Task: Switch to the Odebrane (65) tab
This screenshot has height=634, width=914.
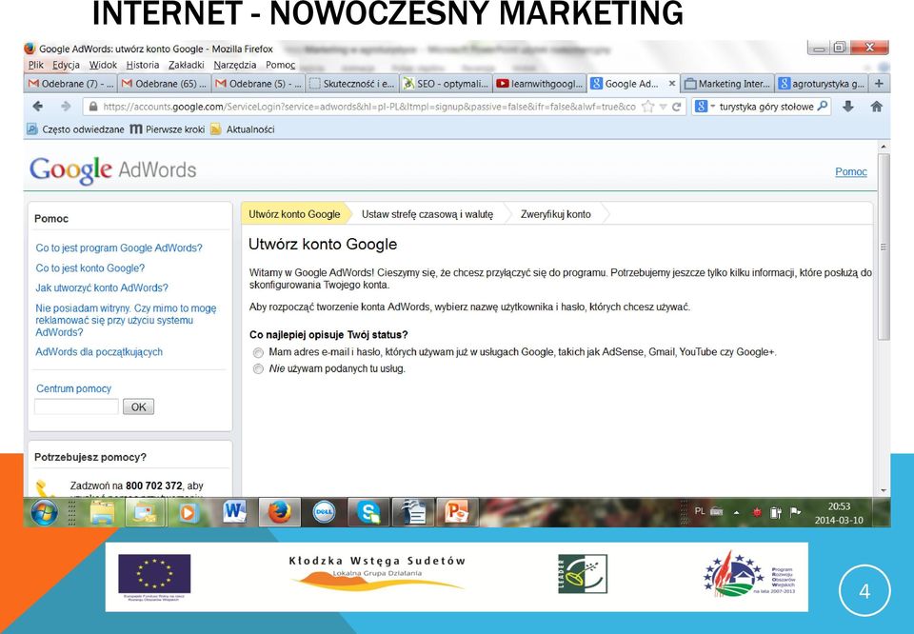Action: coord(165,84)
